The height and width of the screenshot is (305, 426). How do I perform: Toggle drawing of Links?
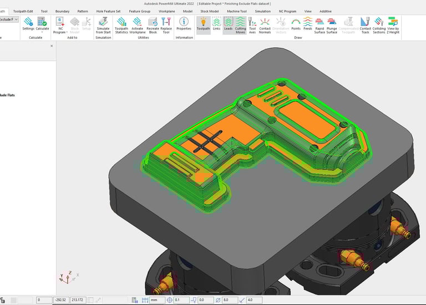pos(216,24)
